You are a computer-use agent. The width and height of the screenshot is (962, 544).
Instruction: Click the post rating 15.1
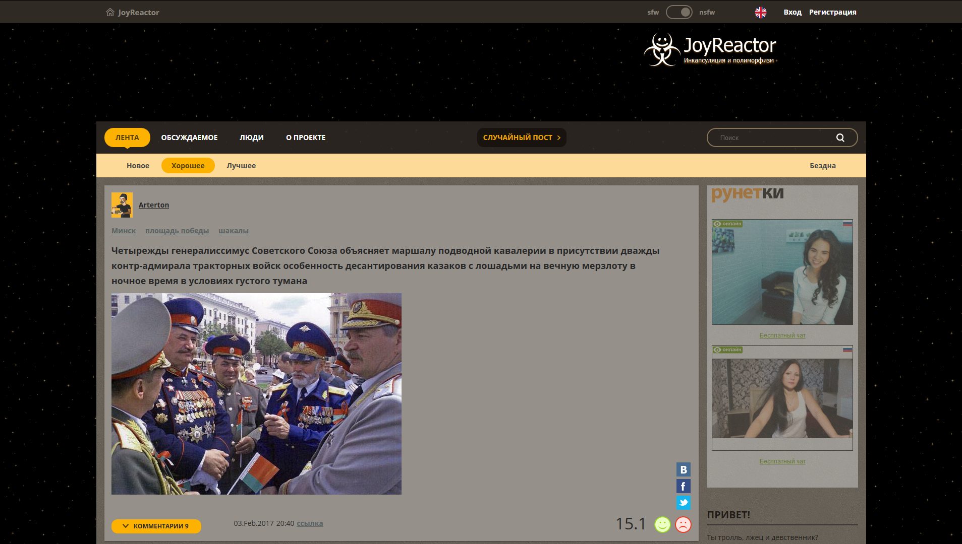tap(631, 524)
